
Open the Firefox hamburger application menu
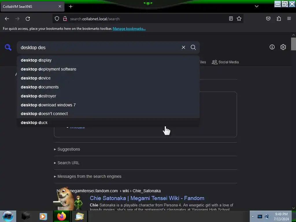pos(289,18)
